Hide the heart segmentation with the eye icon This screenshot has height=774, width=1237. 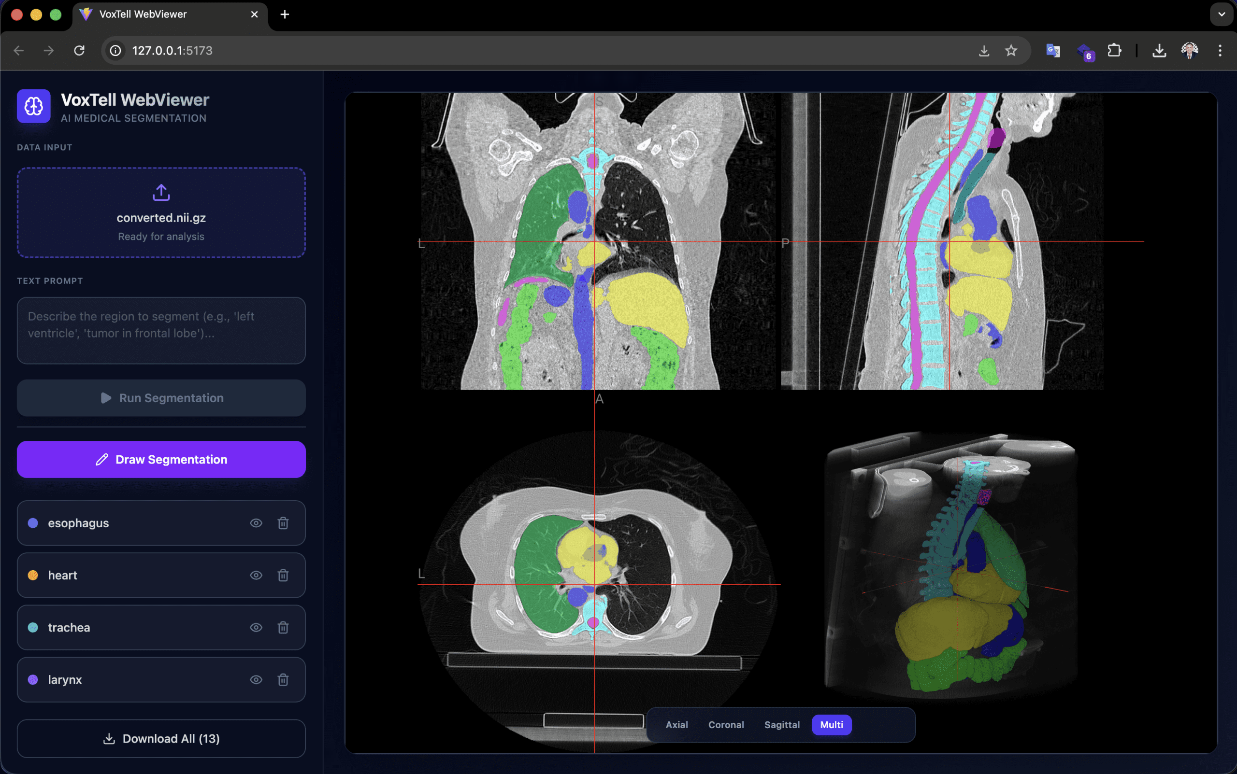tap(256, 575)
